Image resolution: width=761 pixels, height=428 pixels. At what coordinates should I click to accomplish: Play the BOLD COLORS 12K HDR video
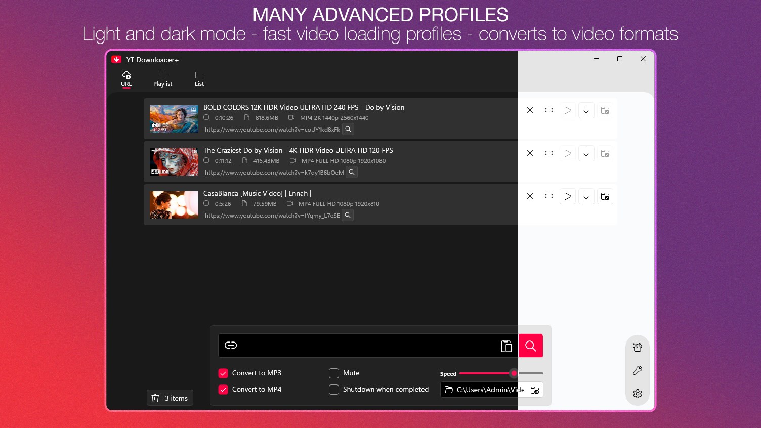568,110
